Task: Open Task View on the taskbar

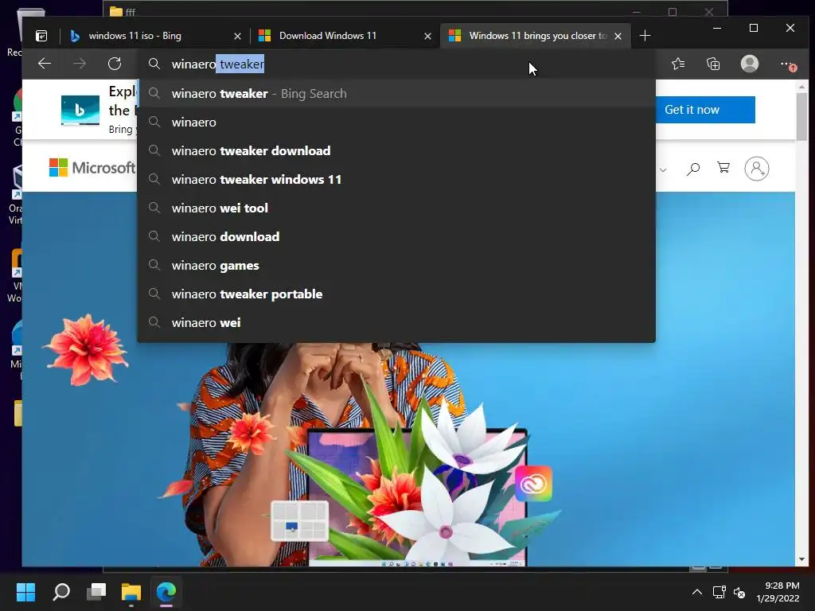Action: tap(96, 592)
